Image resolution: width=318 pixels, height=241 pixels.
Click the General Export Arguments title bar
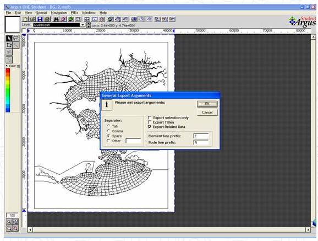[x=160, y=95]
